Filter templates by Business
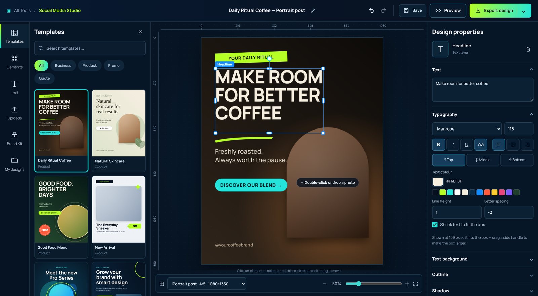Screen dimensions: 538x296 point(63,66)
